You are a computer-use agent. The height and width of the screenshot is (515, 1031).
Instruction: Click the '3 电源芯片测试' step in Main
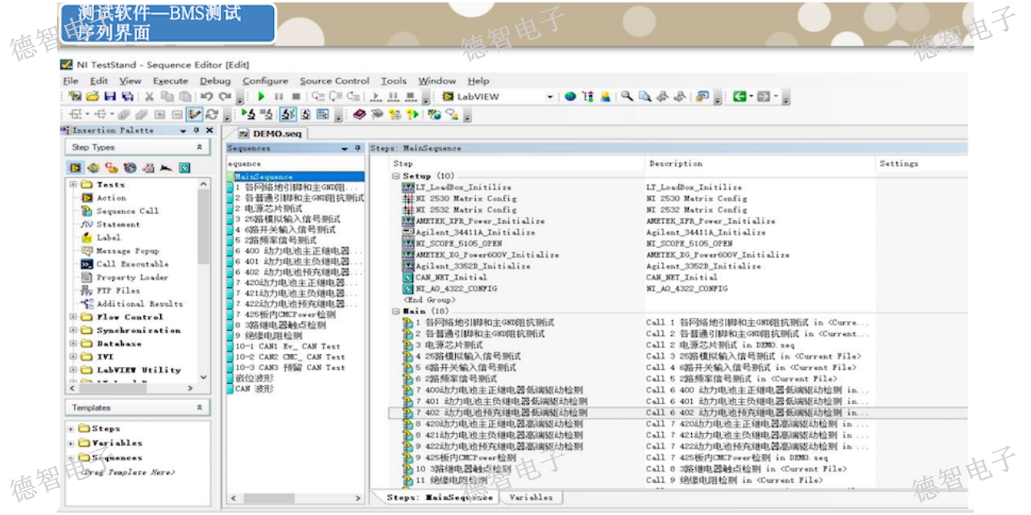(x=444, y=345)
